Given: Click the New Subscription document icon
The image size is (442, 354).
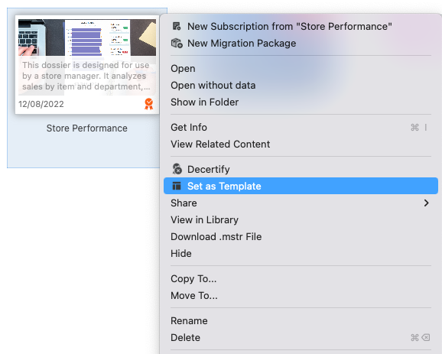Looking at the screenshot, I should click(x=177, y=26).
